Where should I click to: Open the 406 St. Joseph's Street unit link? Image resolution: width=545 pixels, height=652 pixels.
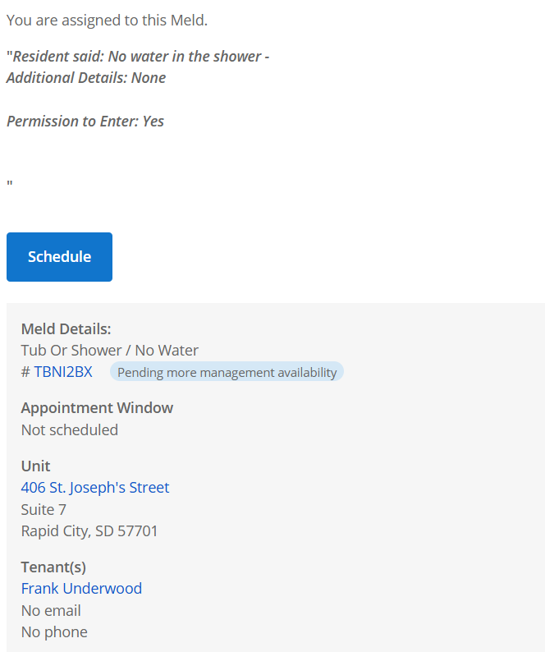tap(95, 488)
